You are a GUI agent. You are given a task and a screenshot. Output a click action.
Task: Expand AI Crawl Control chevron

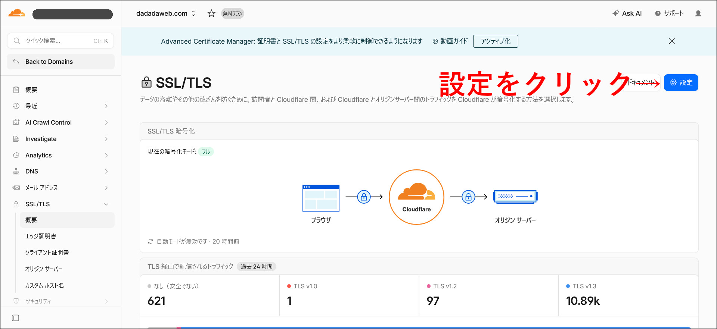click(x=106, y=122)
